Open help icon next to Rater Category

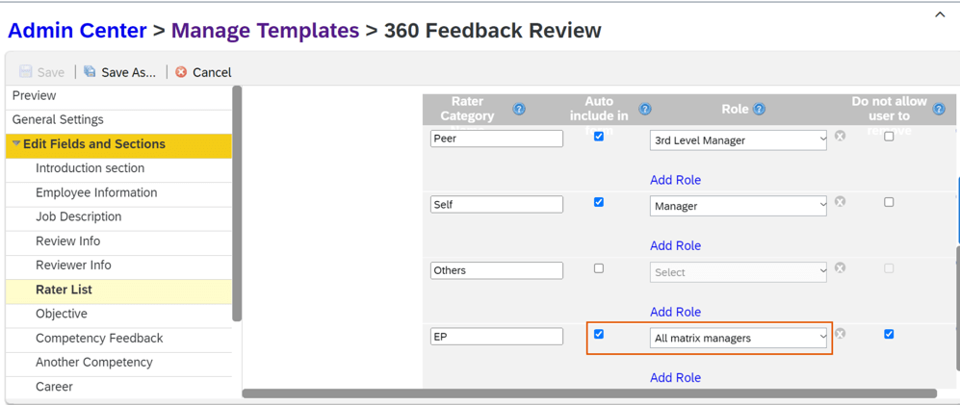[519, 110]
